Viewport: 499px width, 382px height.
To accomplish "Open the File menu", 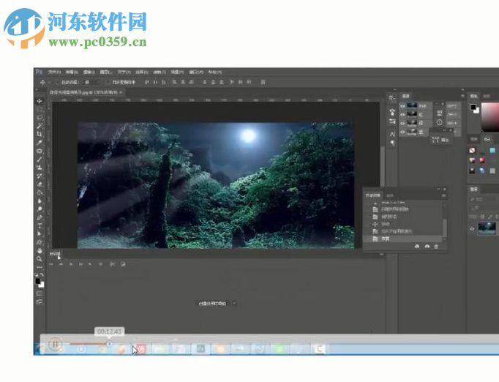I will click(x=54, y=72).
